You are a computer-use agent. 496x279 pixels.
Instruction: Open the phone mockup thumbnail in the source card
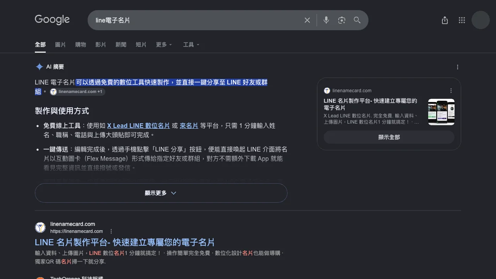click(x=441, y=112)
